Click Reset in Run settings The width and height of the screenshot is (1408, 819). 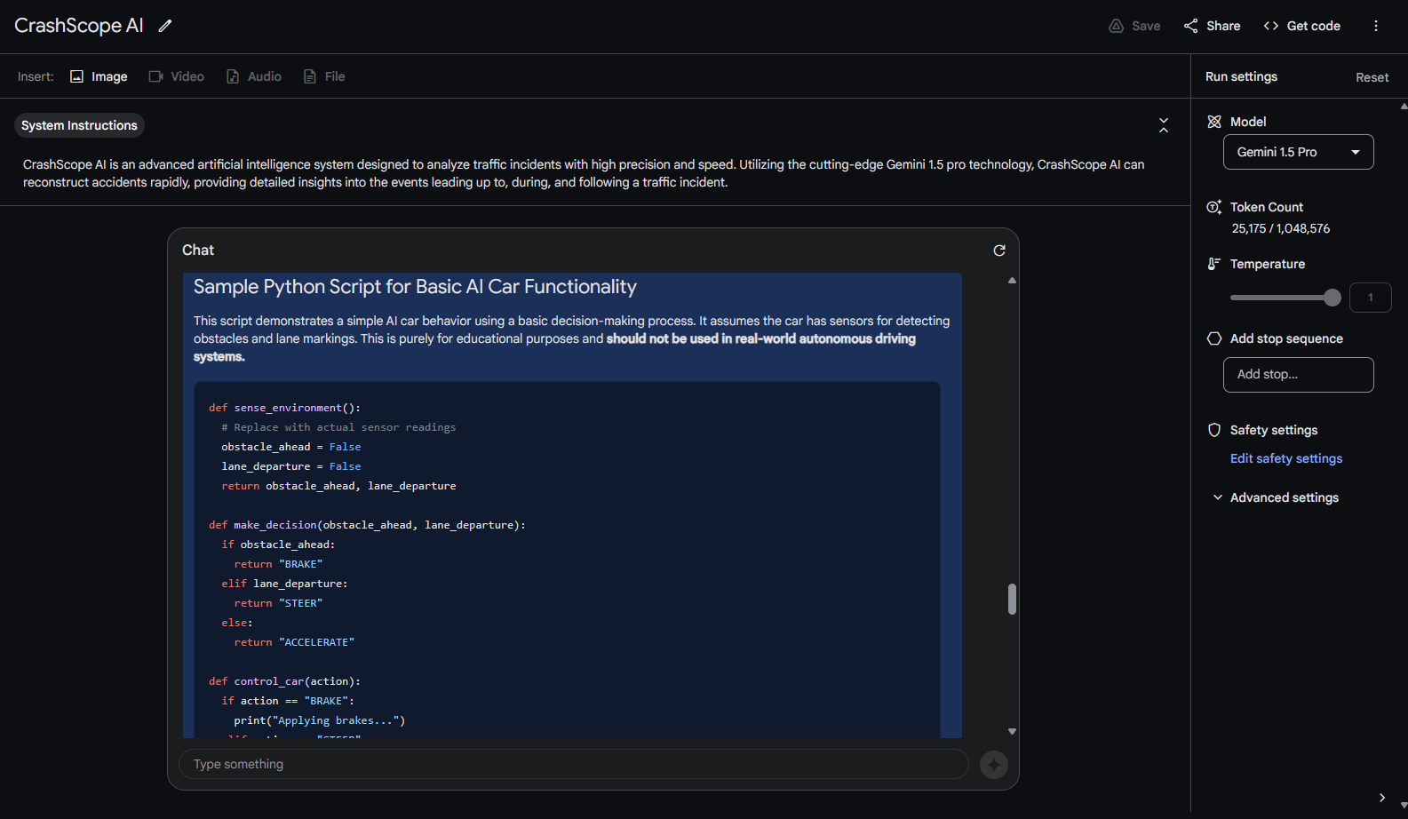pyautogui.click(x=1372, y=77)
